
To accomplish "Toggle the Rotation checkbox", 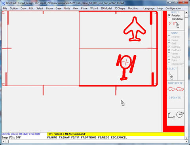I will (169, 15).
